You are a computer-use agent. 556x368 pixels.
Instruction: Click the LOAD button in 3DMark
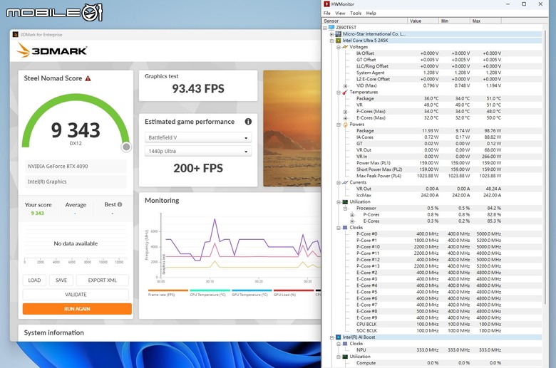tap(34, 280)
